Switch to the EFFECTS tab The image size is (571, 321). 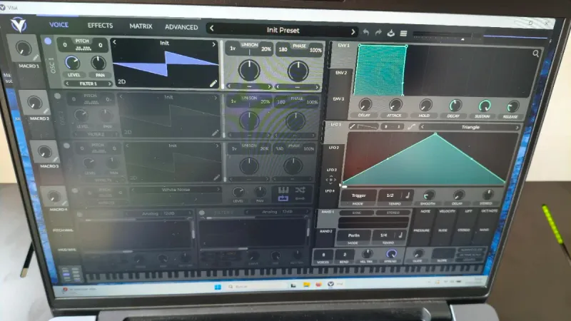[x=100, y=26]
